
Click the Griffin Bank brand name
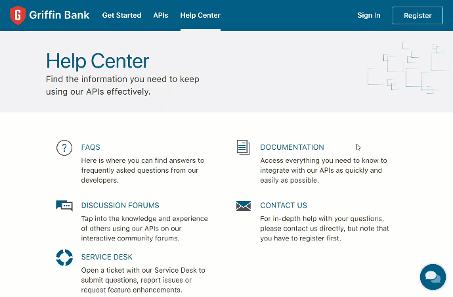tap(59, 15)
